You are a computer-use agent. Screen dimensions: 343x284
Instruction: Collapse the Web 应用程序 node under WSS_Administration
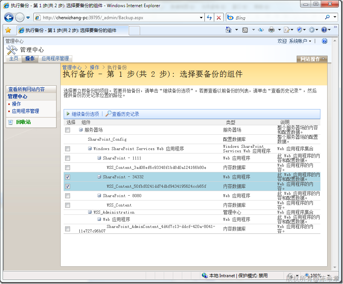tap(99, 219)
